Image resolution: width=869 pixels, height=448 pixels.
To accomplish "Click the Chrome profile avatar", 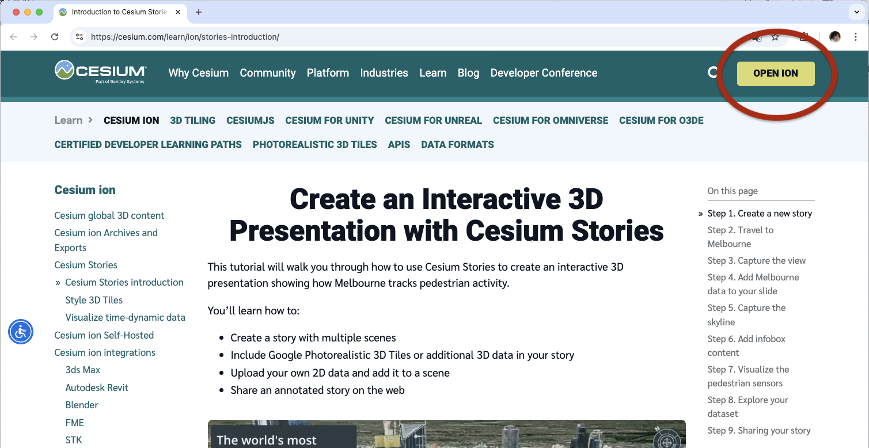I will click(x=834, y=36).
